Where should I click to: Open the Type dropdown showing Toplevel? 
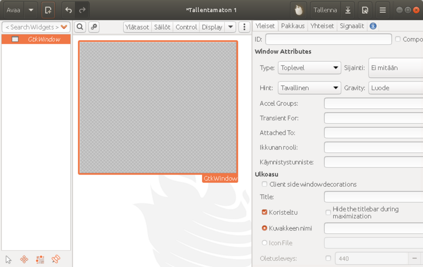pyautogui.click(x=309, y=68)
